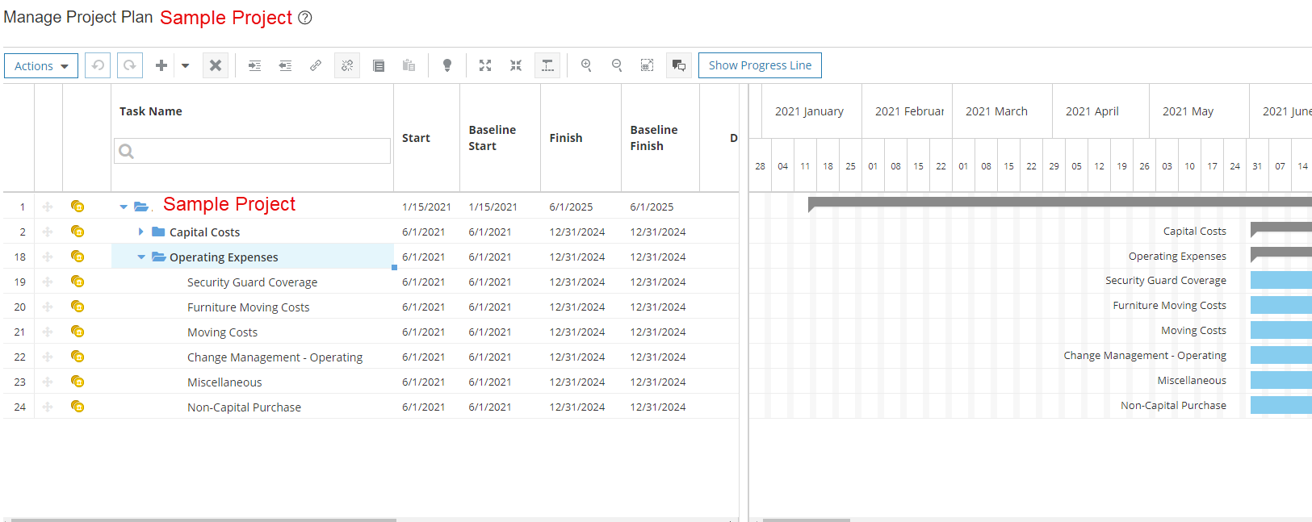Select the Miscellaneous task row
The width and height of the screenshot is (1312, 522).
pos(224,382)
